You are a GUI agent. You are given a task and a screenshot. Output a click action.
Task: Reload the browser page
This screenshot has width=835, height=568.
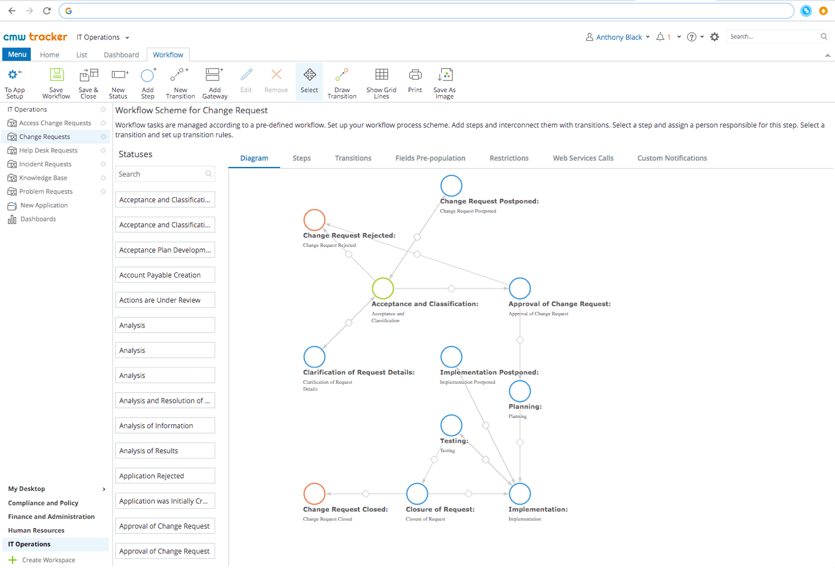click(x=47, y=10)
